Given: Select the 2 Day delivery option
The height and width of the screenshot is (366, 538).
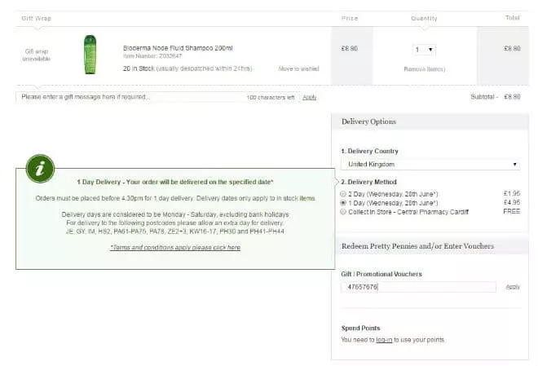Looking at the screenshot, I should pyautogui.click(x=343, y=194).
